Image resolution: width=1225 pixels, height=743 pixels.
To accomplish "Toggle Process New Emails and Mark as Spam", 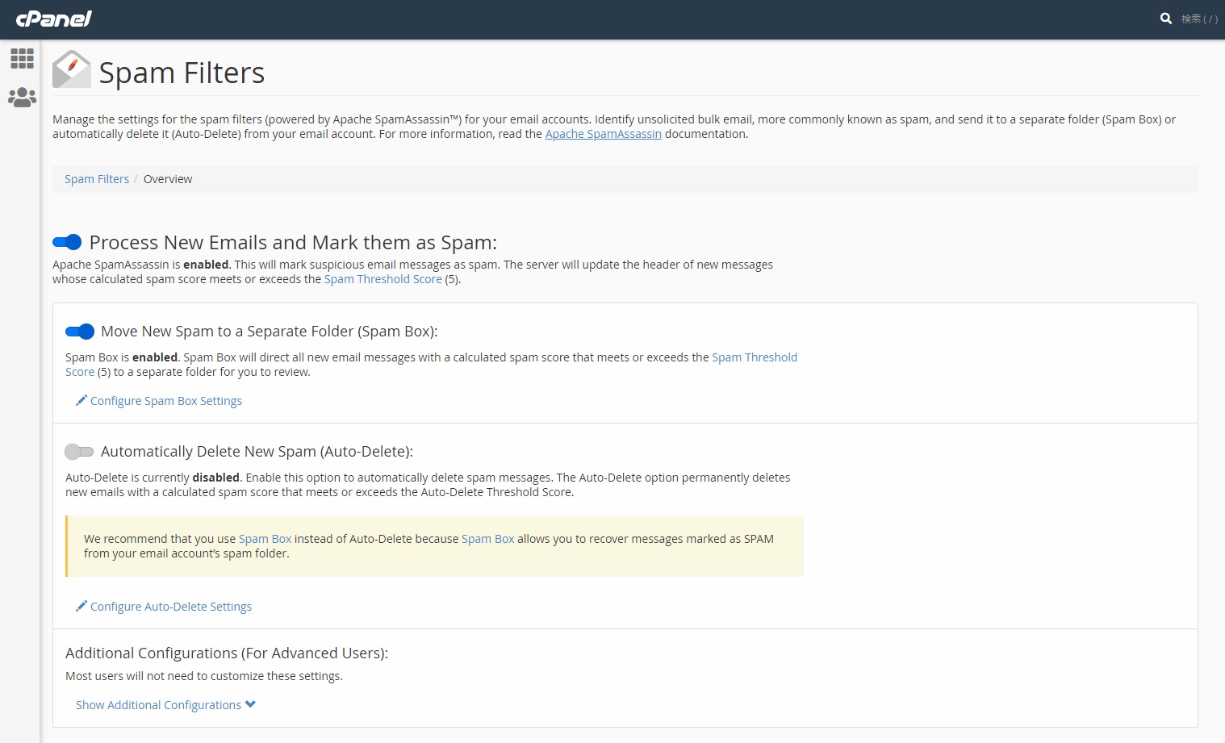I will [67, 242].
